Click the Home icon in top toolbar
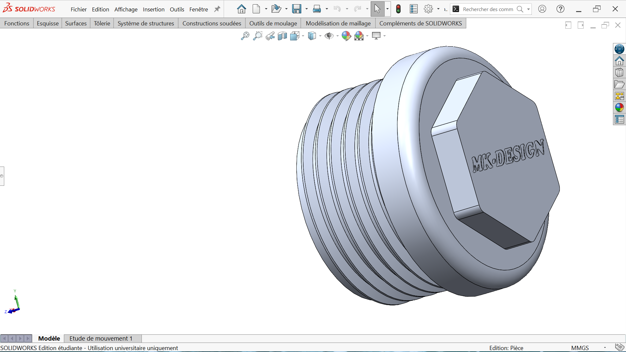The width and height of the screenshot is (626, 352). (x=241, y=9)
